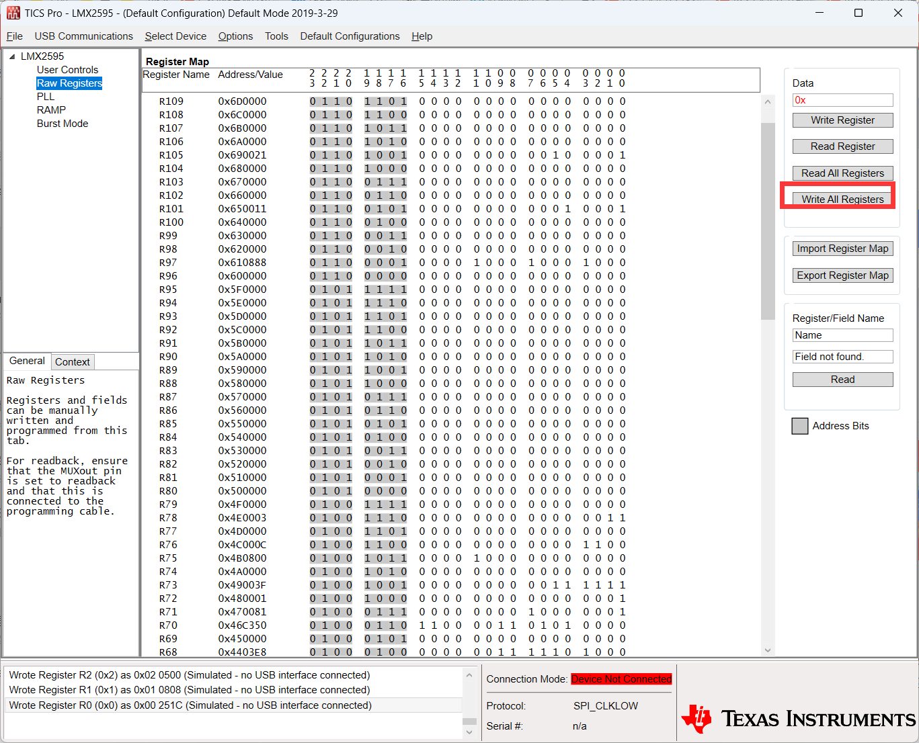Image resolution: width=919 pixels, height=743 pixels.
Task: Click the Texas Instruments logo
Action: [x=798, y=719]
